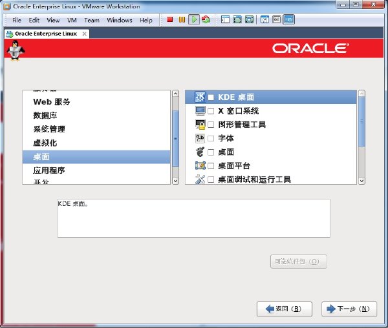The width and height of the screenshot is (388, 328).
Task: Click the package list scroll down arrow
Action: (x=361, y=181)
